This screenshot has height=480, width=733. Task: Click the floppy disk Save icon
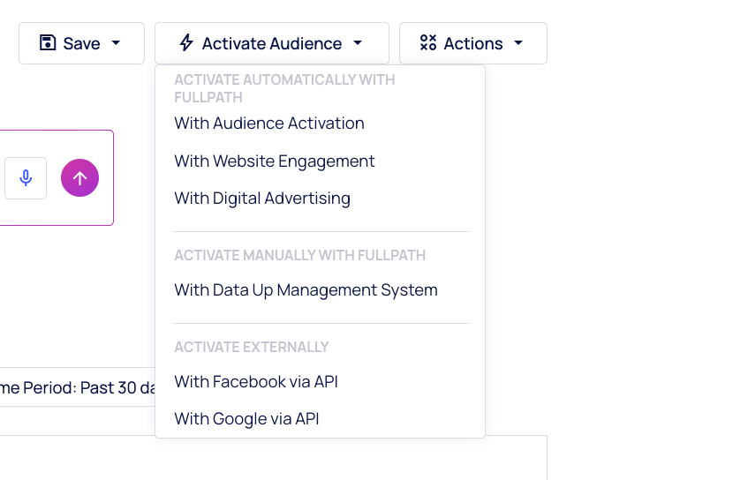click(x=48, y=43)
